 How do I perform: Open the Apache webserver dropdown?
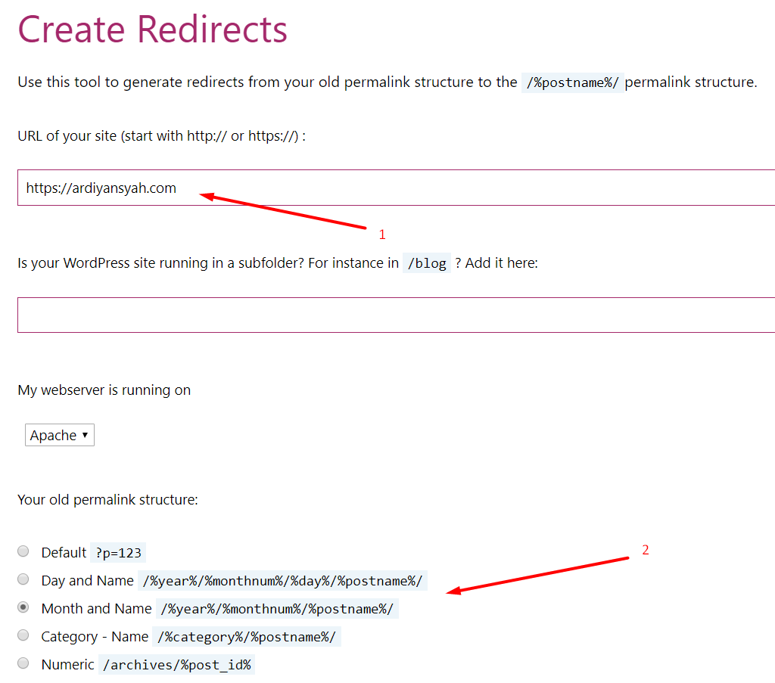(x=60, y=435)
